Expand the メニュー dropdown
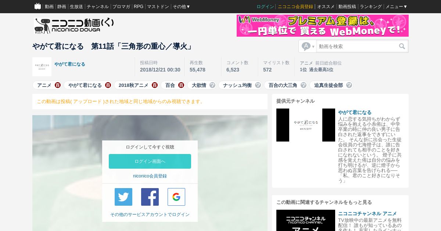Viewport: 441px width, 231px height. tap(396, 7)
